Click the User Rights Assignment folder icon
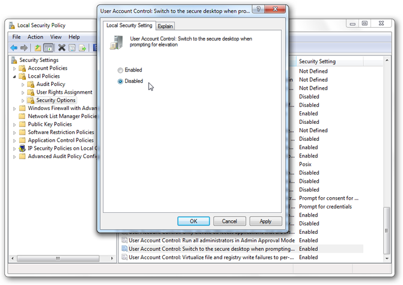This screenshot has width=403, height=285. click(31, 92)
